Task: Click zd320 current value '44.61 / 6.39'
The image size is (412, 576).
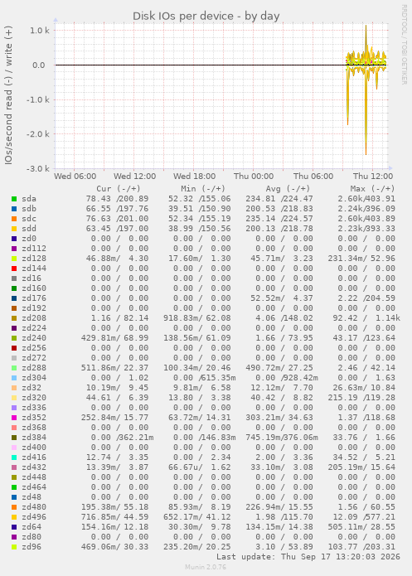Action: 117,398
